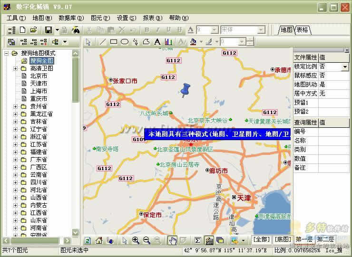Click the tree scrollbar down arrow
Image resolution: width=352 pixels, height=257 pixels.
coord(76,232)
